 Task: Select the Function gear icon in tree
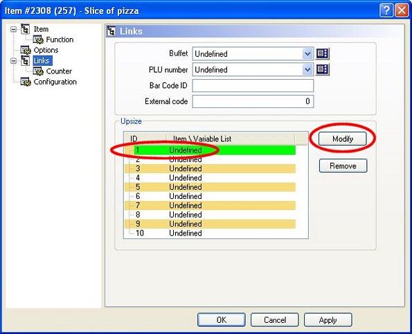point(38,39)
